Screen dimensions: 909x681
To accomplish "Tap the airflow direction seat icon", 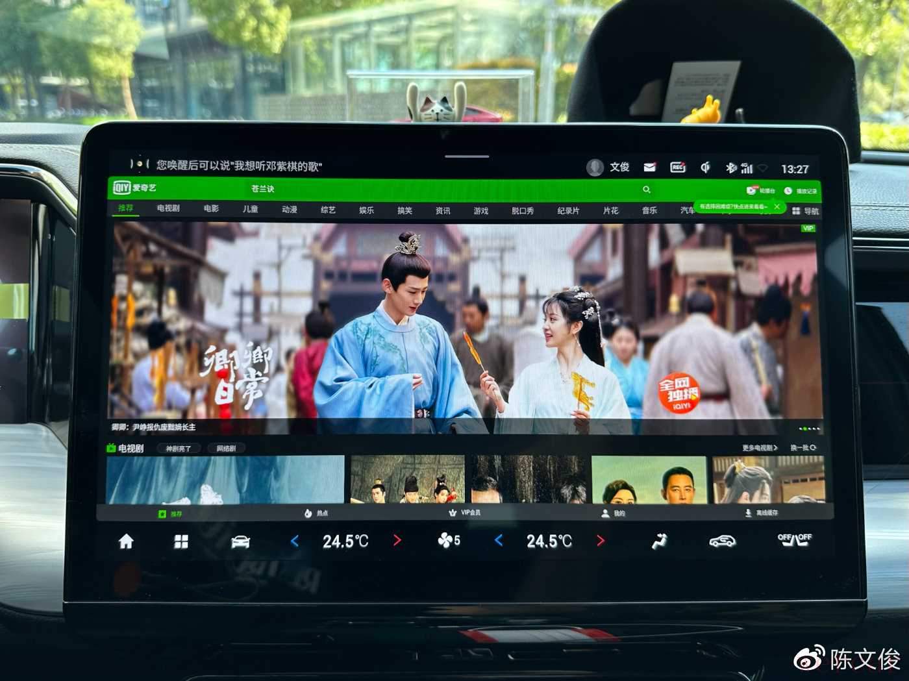I will click(659, 541).
